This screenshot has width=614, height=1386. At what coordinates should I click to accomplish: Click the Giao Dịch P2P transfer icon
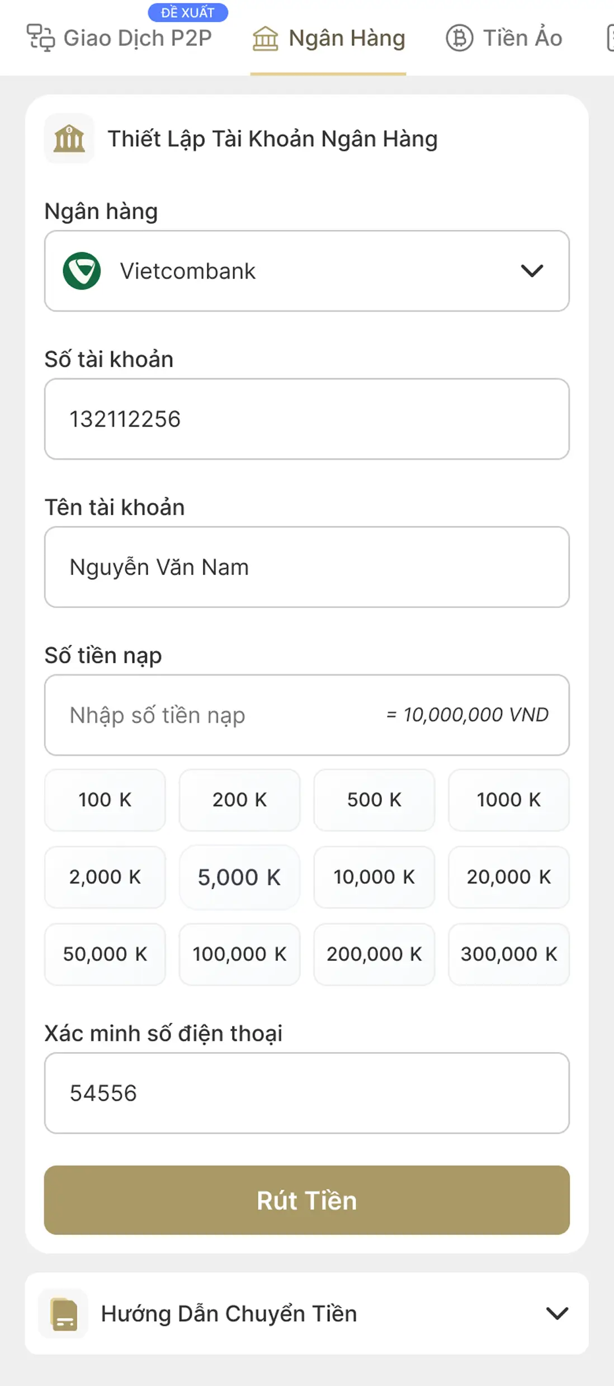click(40, 38)
